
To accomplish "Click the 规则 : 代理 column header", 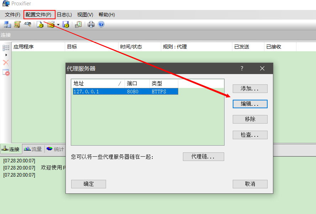I will (x=196, y=47).
